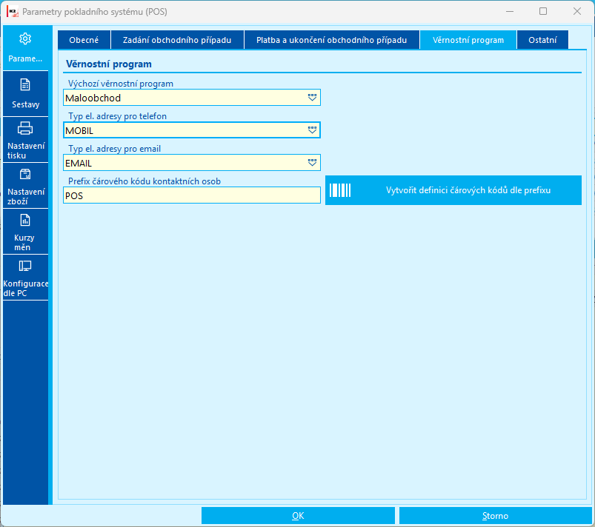Screen dimensions: 595x527
Task: Expand the Výchozí věrnostní program dropdown arrow
Action: [x=312, y=98]
